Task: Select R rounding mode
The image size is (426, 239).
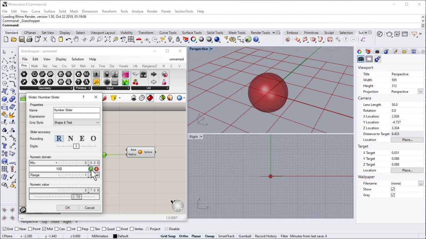Action: 59,138
